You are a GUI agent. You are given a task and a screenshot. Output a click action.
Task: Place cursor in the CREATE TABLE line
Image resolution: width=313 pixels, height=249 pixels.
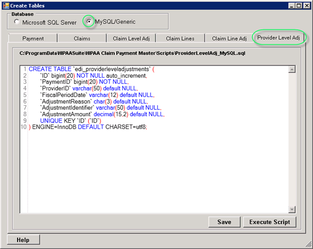coord(93,69)
